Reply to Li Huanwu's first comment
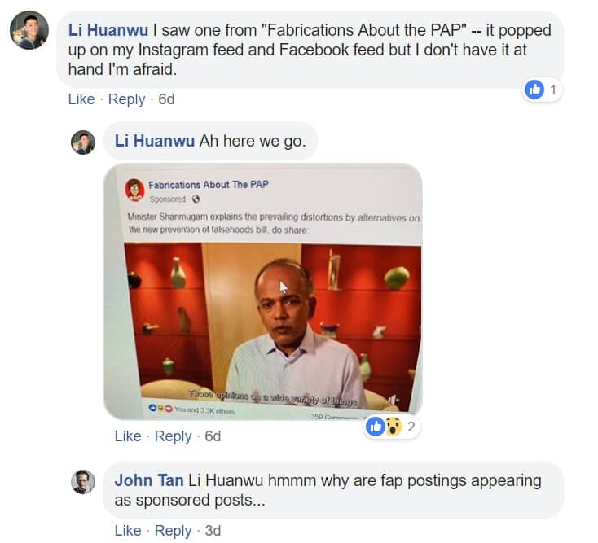The width and height of the screenshot is (598, 543). point(126,99)
